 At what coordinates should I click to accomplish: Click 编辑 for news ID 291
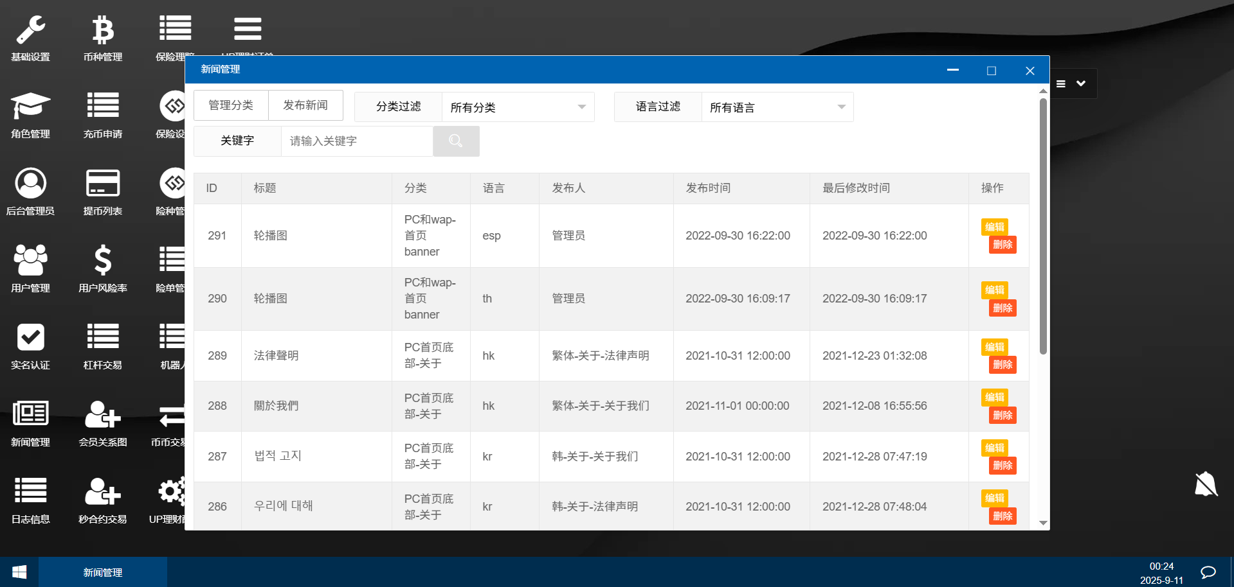(x=994, y=227)
